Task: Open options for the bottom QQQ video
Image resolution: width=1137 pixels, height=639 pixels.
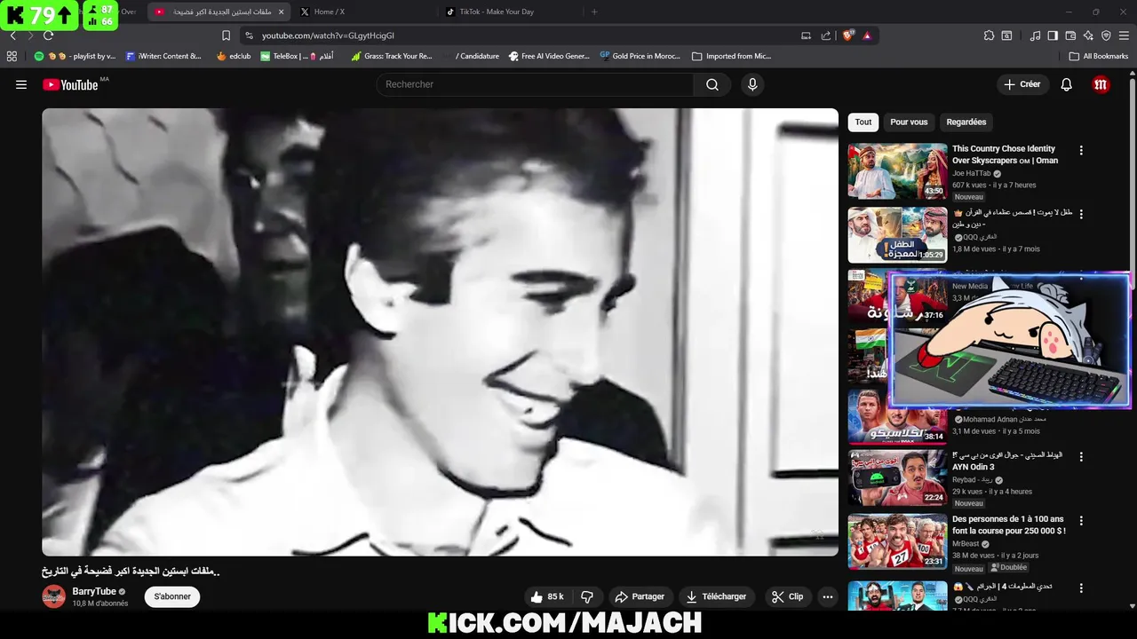Action: pos(1081,588)
